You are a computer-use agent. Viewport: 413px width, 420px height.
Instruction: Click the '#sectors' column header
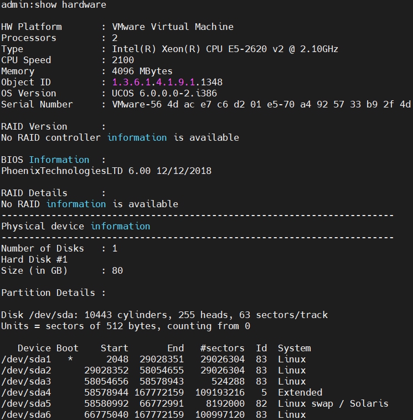tap(222, 348)
